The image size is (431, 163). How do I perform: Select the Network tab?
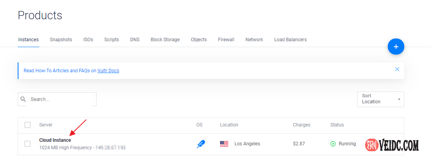(x=254, y=40)
